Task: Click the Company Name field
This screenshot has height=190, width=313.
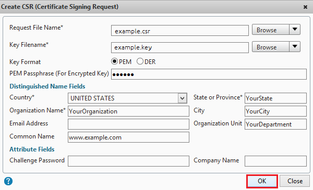Action: tap(275, 161)
